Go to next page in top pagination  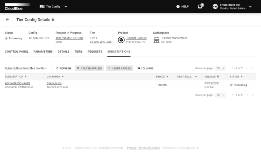[x=253, y=68]
